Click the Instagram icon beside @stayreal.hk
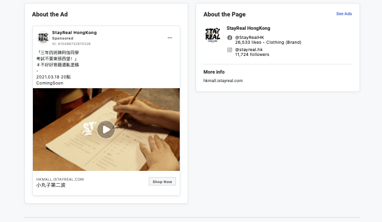Viewport: 382px width, 222px height. tap(230, 50)
